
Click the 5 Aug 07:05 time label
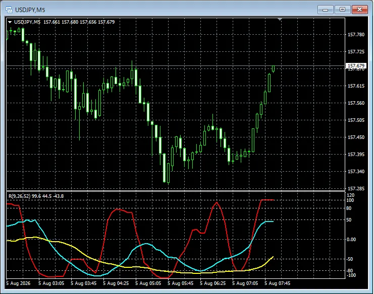245,283
